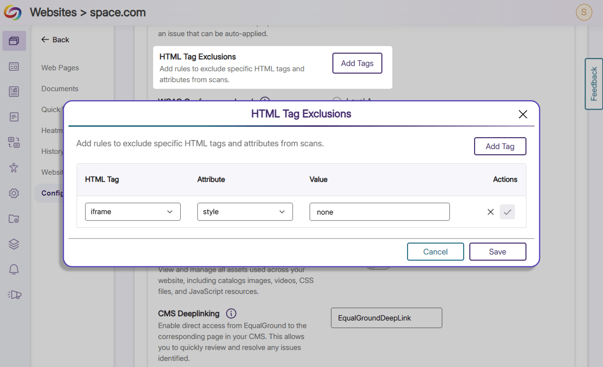Open the HTML Tag dropdown showing iframe
The height and width of the screenshot is (367, 603).
pyautogui.click(x=133, y=212)
